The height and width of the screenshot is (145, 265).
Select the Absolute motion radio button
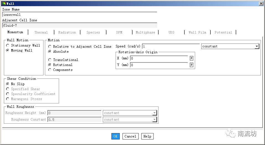tap(50, 52)
